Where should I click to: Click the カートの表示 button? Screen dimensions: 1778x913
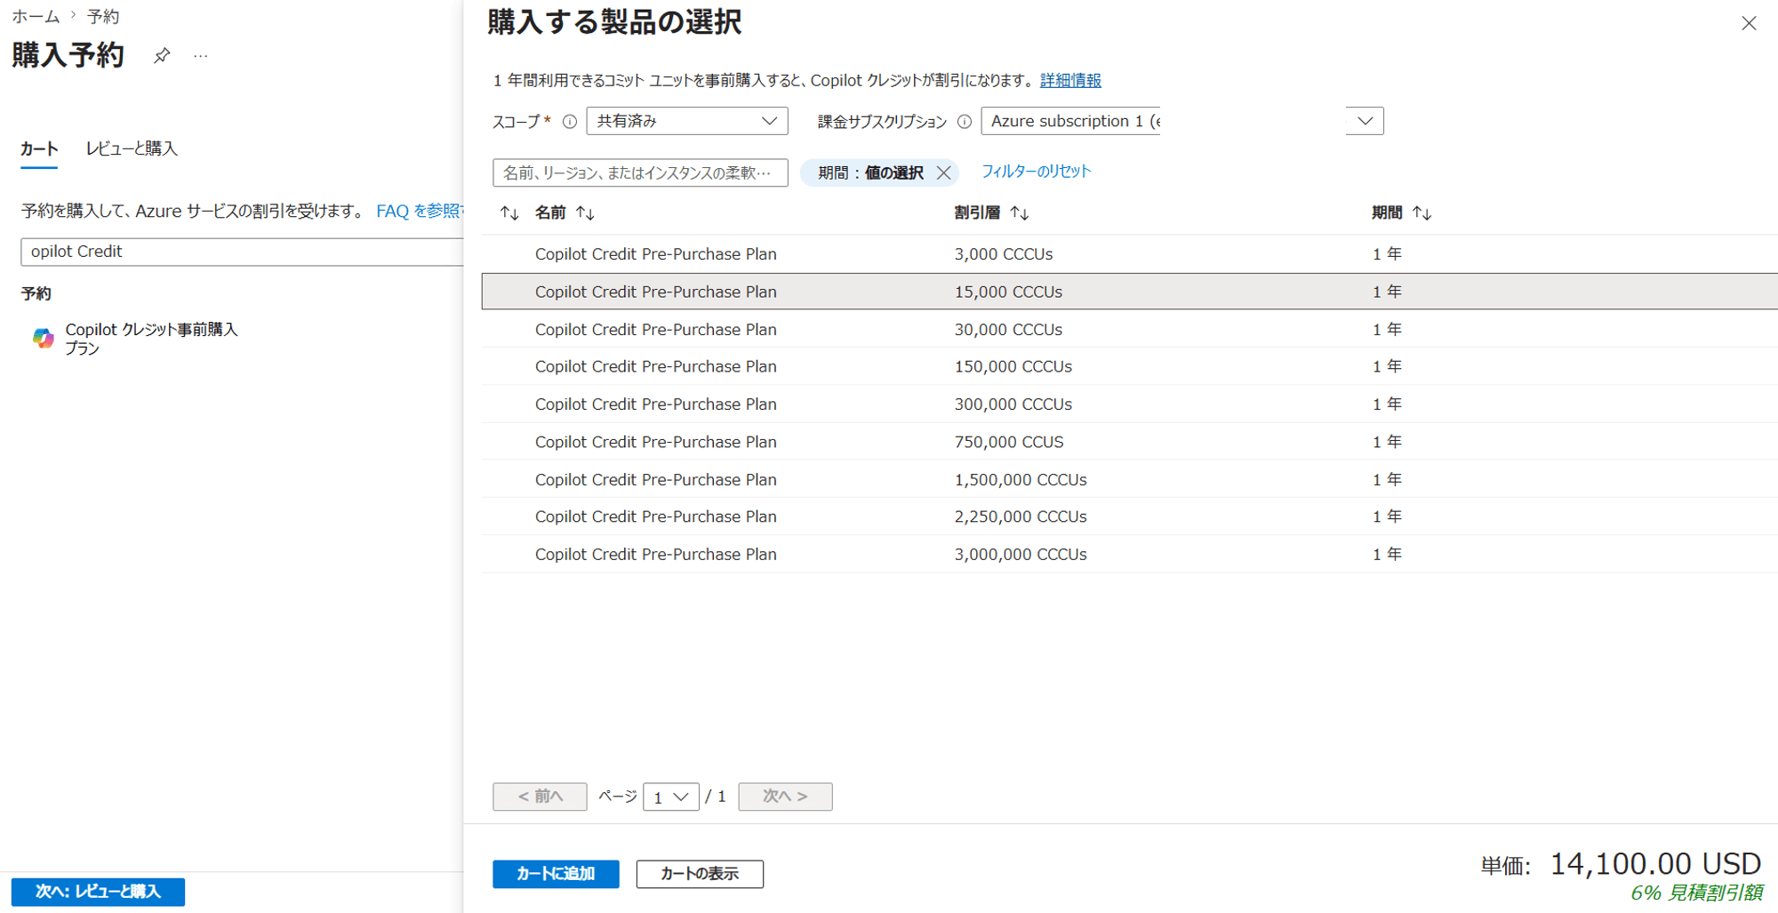700,874
